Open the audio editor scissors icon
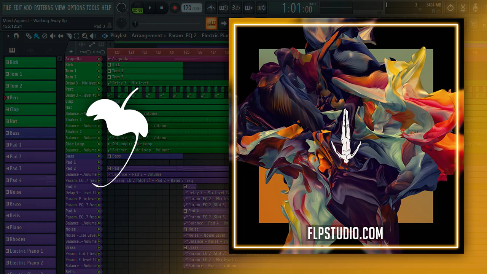487x274 pixels. click(463, 8)
